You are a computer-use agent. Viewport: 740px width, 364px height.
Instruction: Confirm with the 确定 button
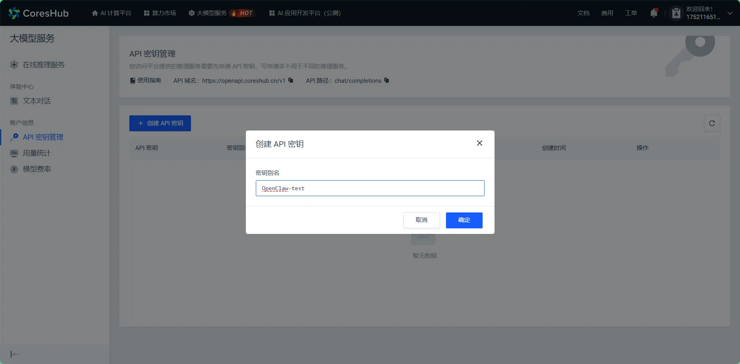pyautogui.click(x=464, y=220)
